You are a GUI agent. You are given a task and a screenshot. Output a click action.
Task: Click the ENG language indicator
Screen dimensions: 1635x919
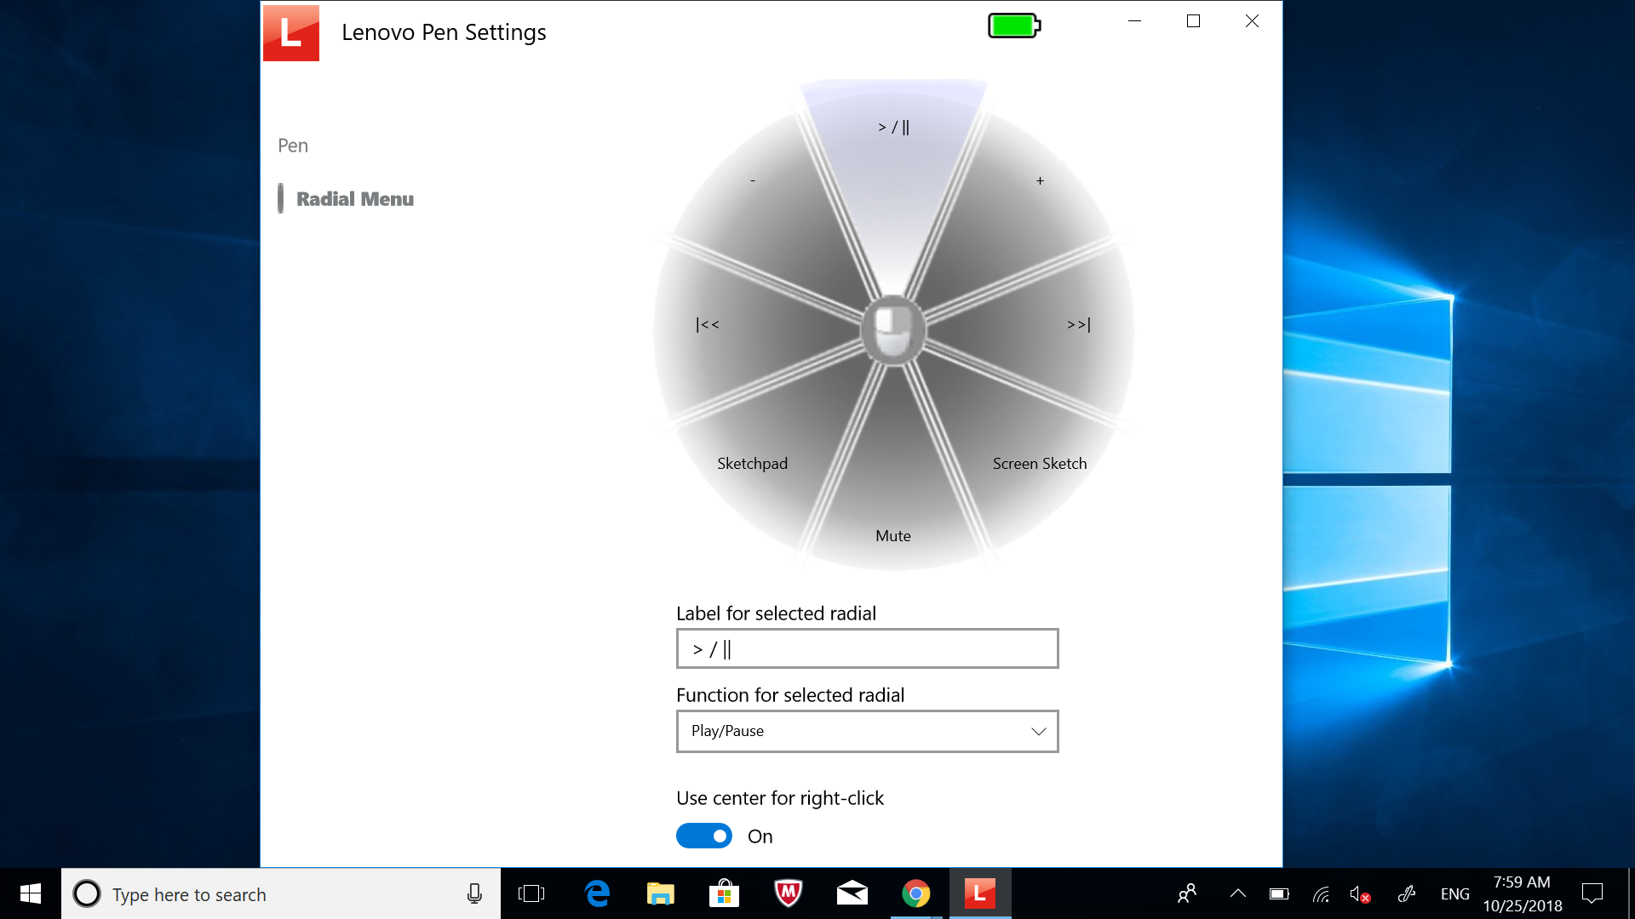1454,893
